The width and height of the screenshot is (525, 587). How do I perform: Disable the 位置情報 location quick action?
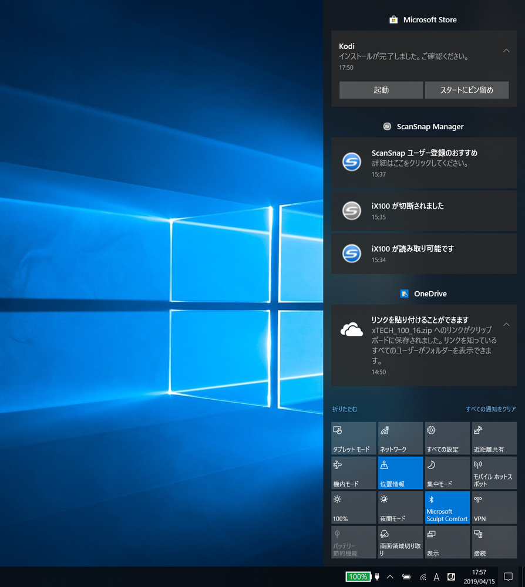[x=400, y=473]
